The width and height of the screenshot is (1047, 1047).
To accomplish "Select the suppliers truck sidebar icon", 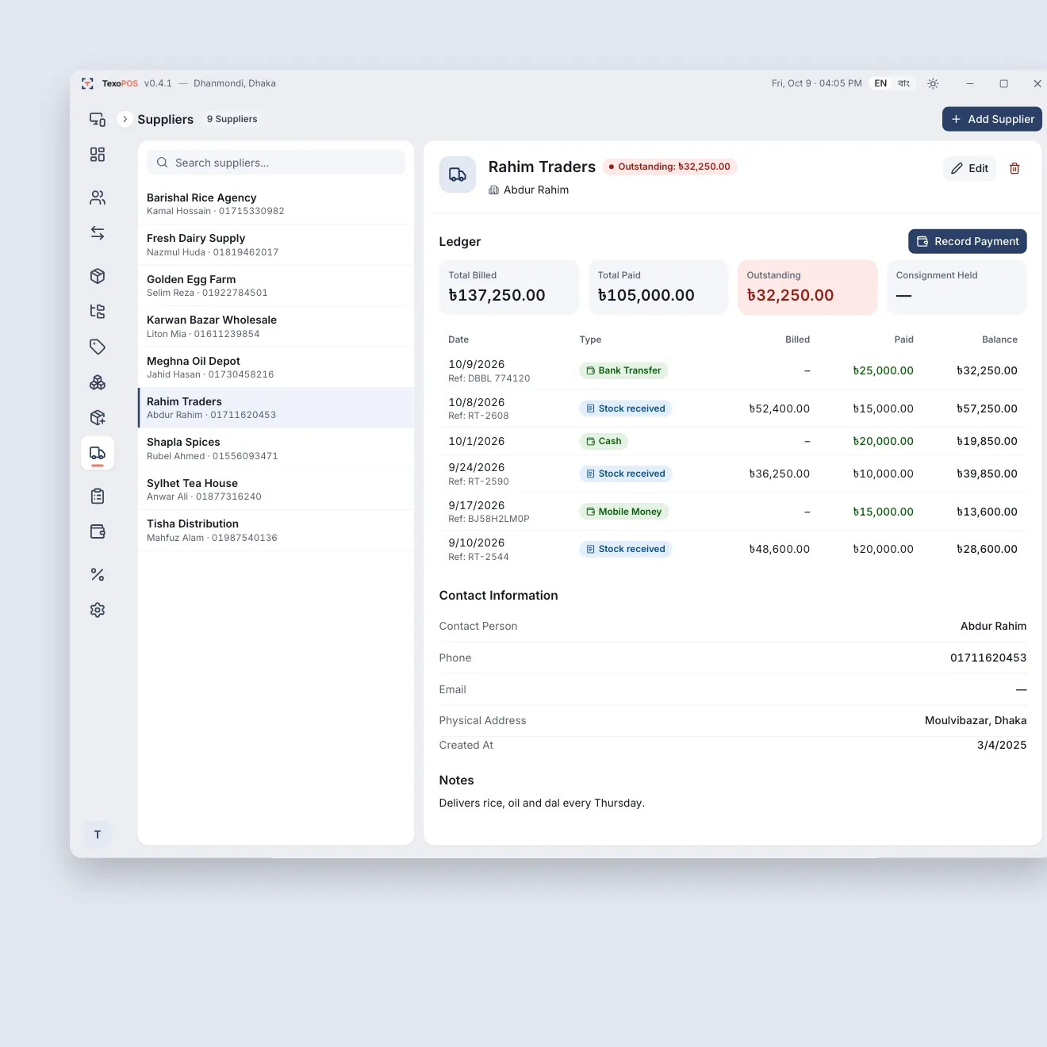I will 98,453.
